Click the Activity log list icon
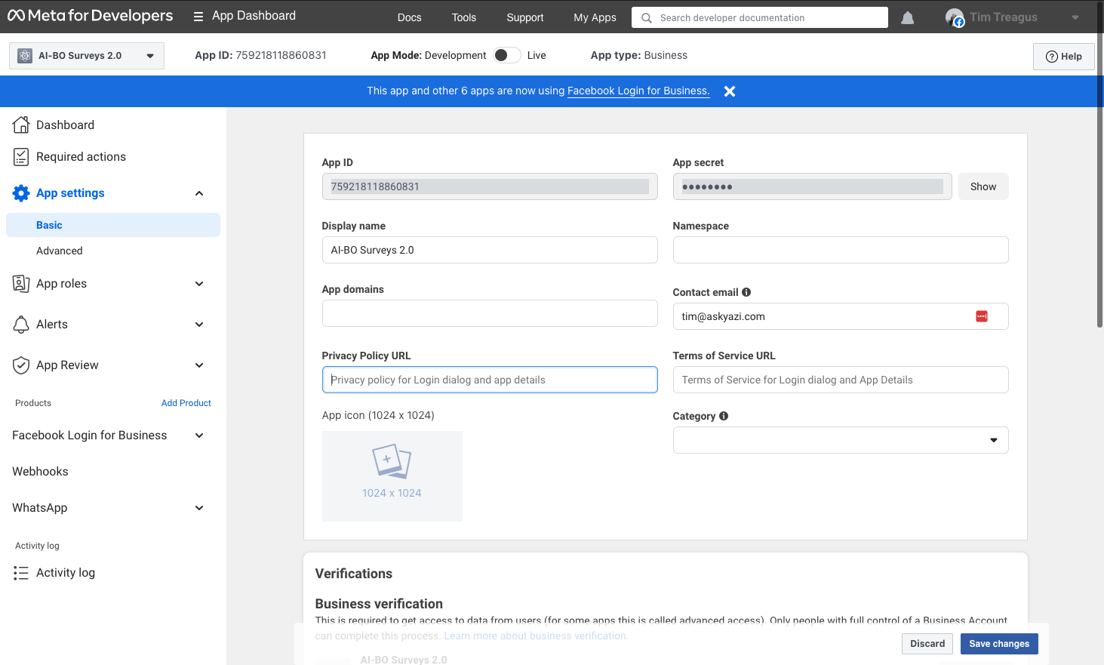Viewport: 1104px width, 665px height. coord(21,573)
